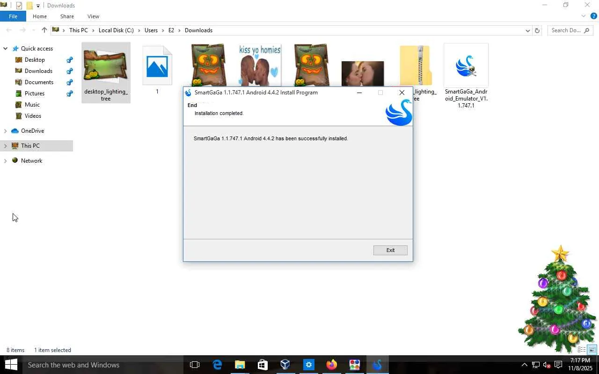Open the network tray icon
This screenshot has width=599, height=374.
pyautogui.click(x=535, y=365)
